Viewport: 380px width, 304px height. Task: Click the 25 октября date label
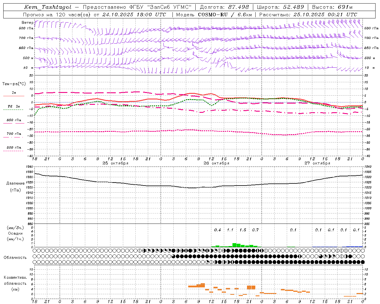coord(115,163)
